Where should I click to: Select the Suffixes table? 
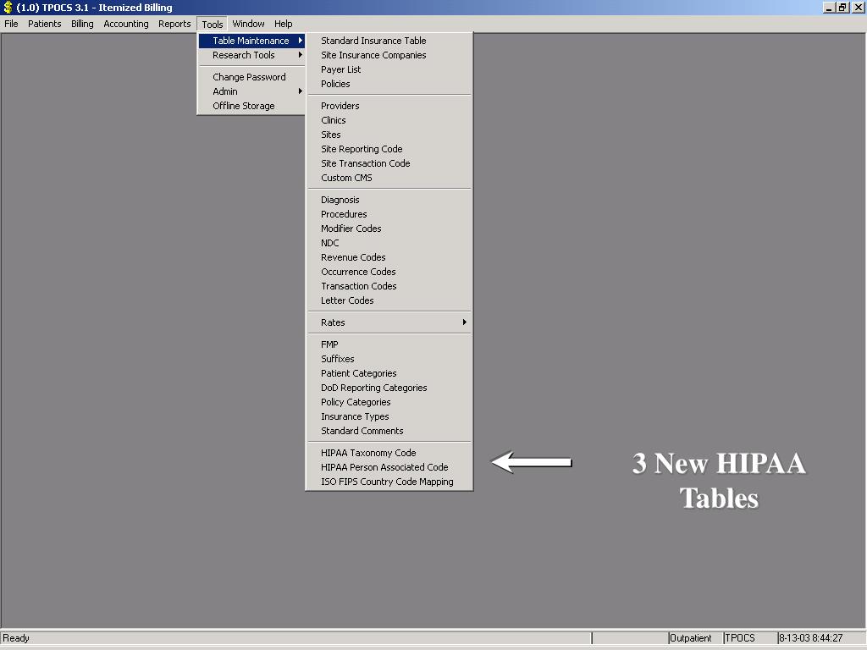click(389, 359)
